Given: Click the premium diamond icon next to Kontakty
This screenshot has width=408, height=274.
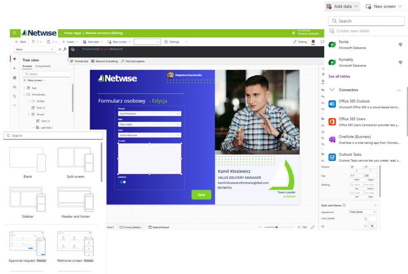Looking at the screenshot, I should [x=400, y=63].
